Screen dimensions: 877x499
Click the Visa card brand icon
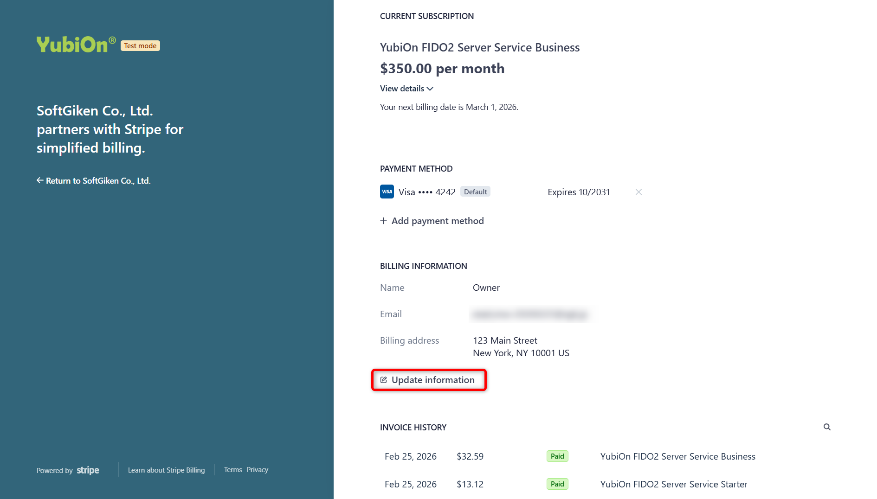pos(387,192)
